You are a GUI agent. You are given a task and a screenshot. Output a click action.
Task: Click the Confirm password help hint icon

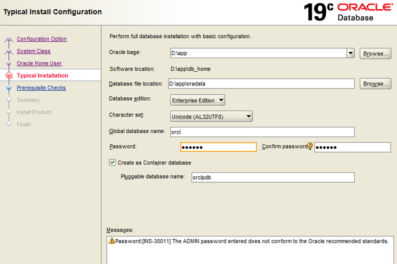coord(309,146)
